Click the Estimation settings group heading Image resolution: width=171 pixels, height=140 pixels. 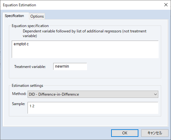pos(27,86)
